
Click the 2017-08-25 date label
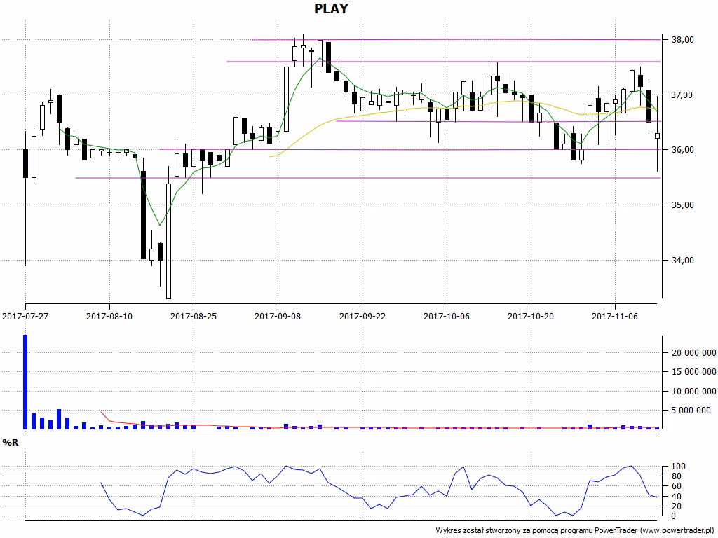pos(194,316)
